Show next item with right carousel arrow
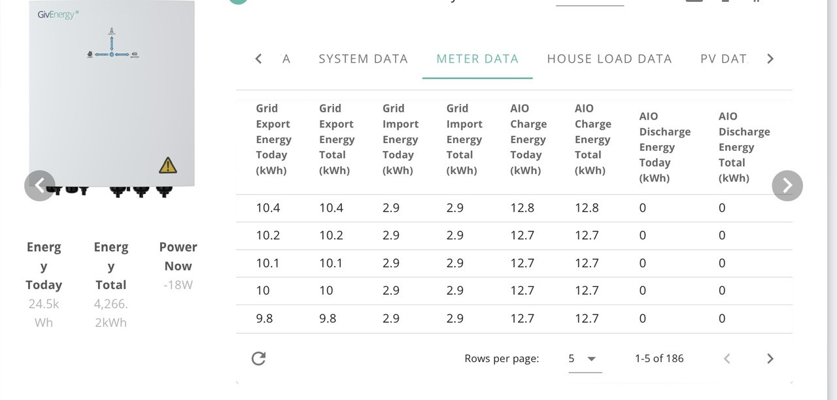This screenshot has height=400, width=837. pyautogui.click(x=787, y=186)
